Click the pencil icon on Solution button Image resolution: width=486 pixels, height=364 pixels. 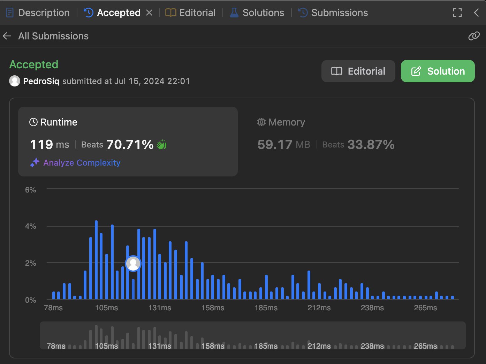click(x=416, y=71)
